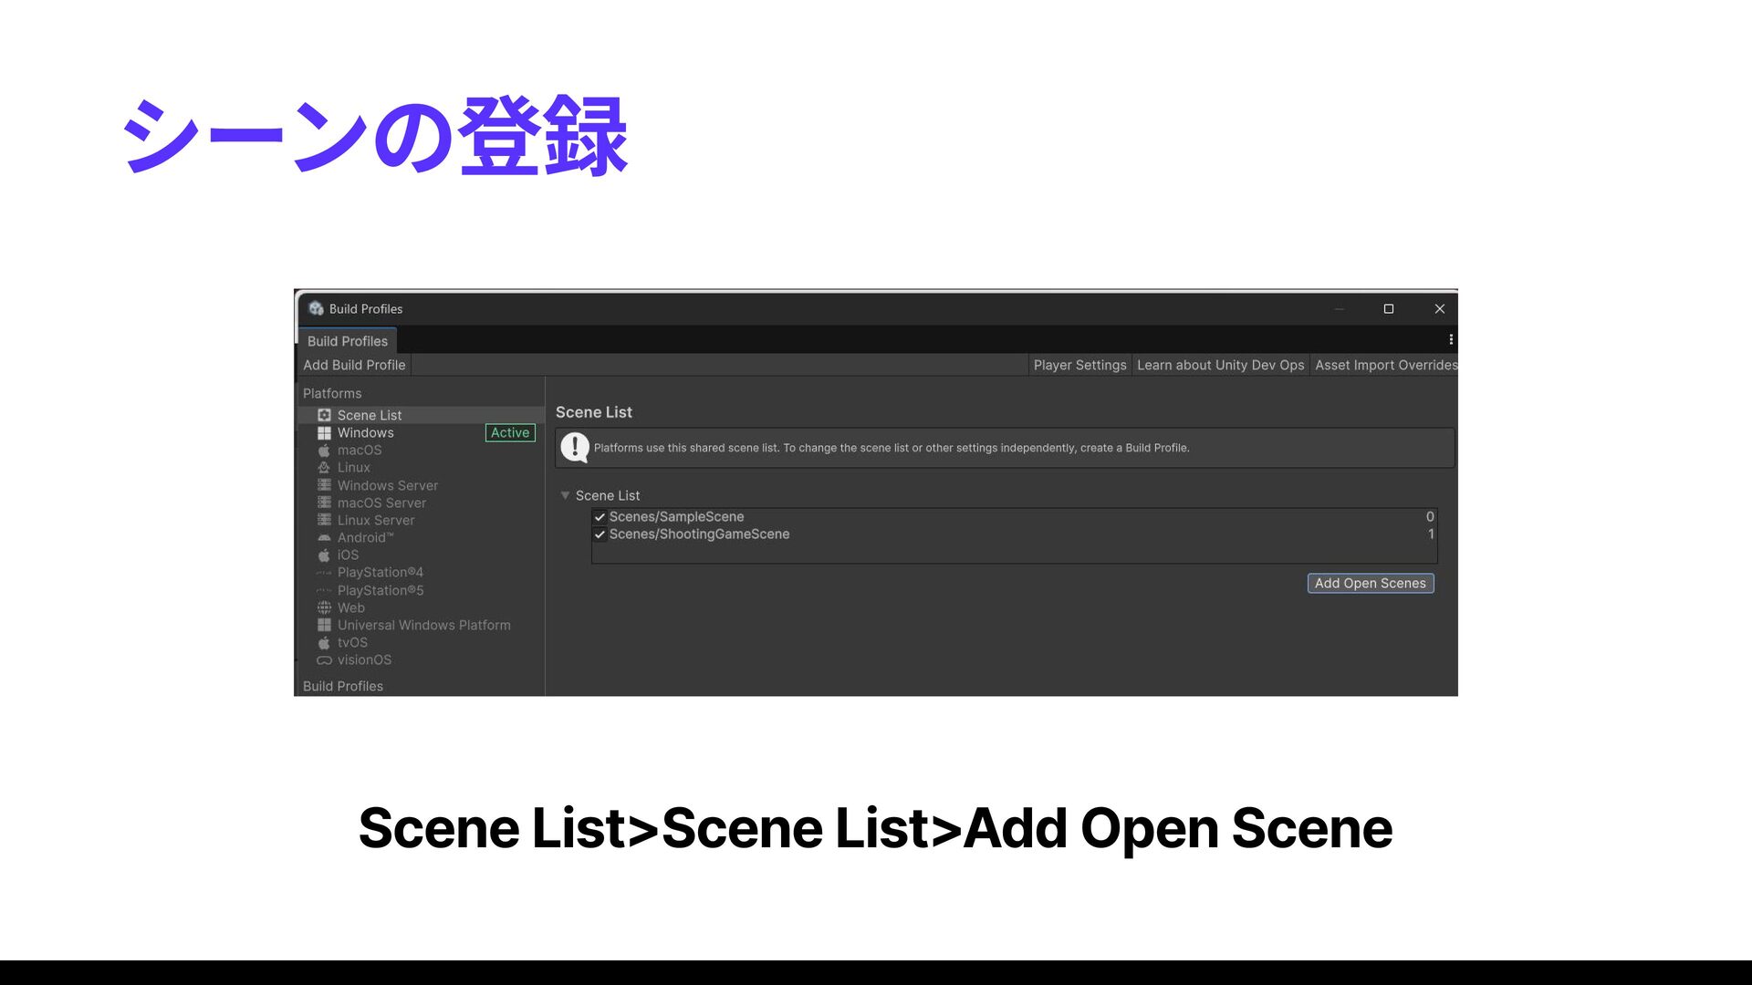Screen dimensions: 1752x985
Task: Click the Add Open Scenes button
Action: (1370, 583)
